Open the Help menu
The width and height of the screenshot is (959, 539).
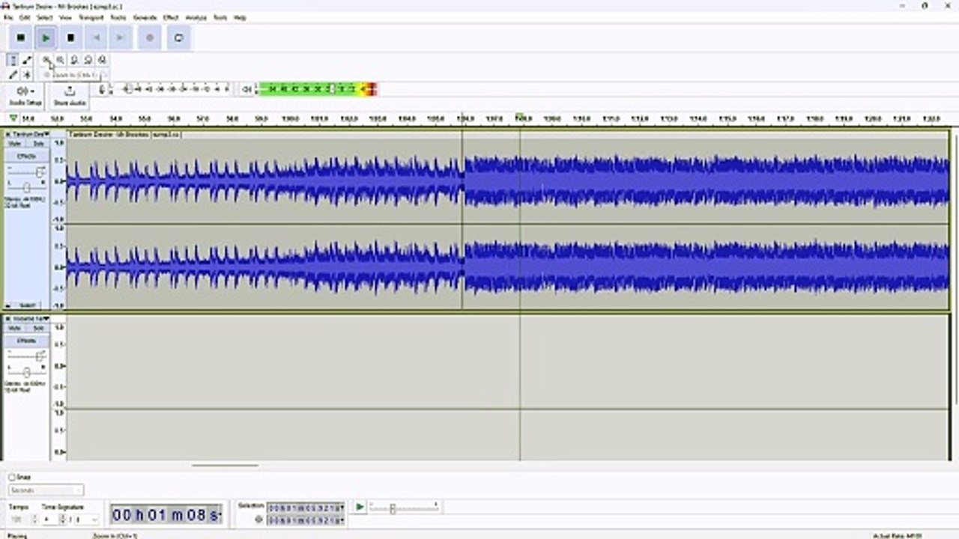tap(240, 16)
